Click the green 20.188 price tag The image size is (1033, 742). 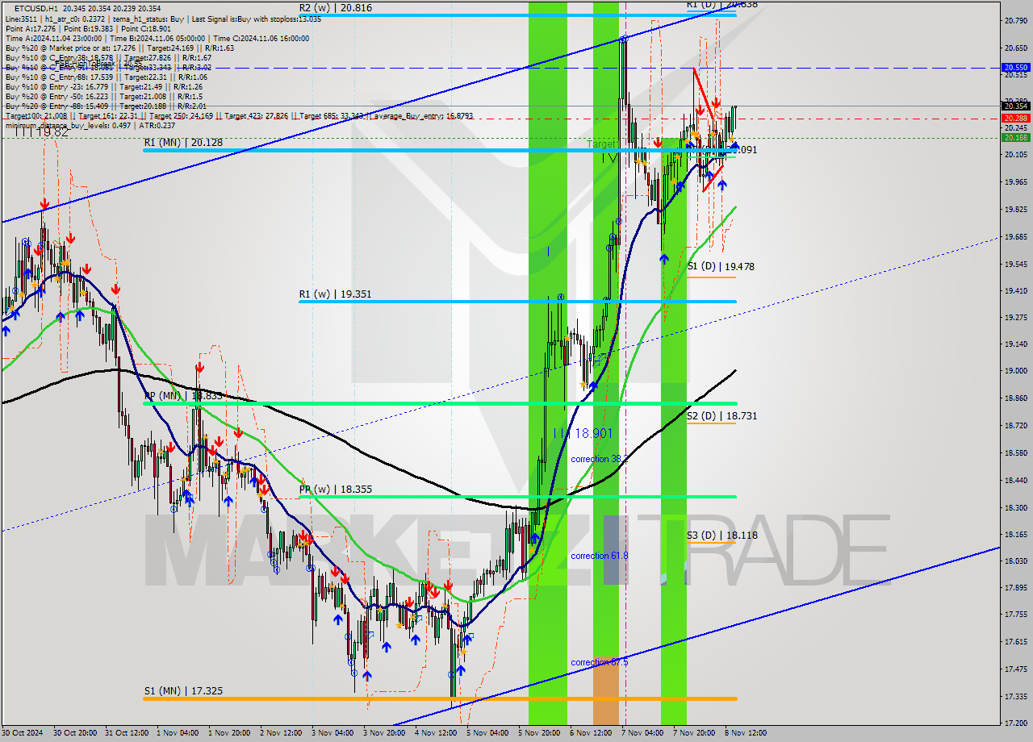(x=1015, y=137)
